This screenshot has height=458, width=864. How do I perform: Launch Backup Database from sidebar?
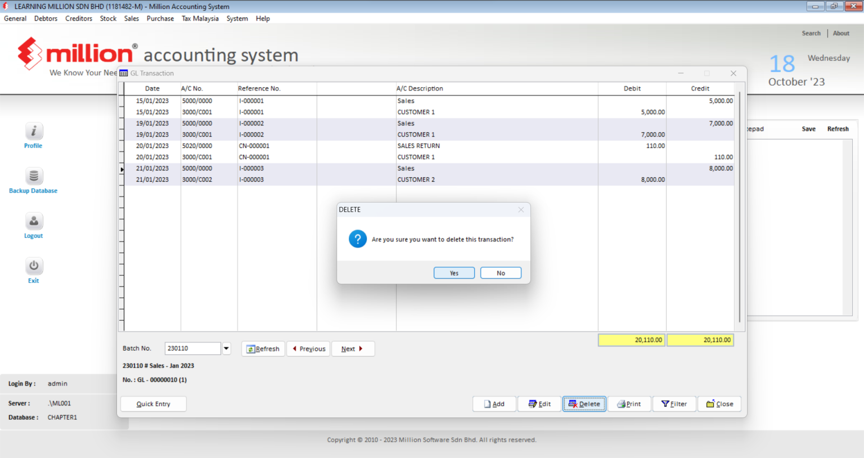click(x=33, y=180)
